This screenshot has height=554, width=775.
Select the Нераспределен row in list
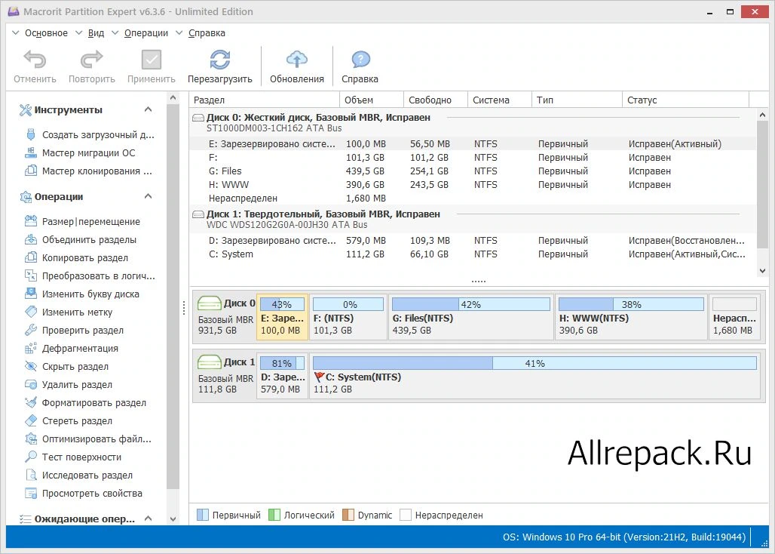(x=473, y=199)
